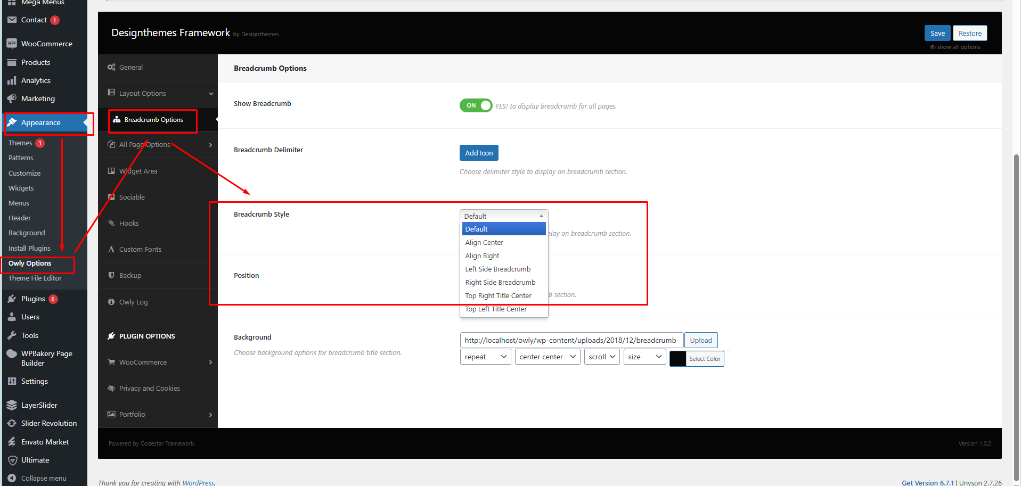Click Add Icon for delimiter

click(479, 153)
